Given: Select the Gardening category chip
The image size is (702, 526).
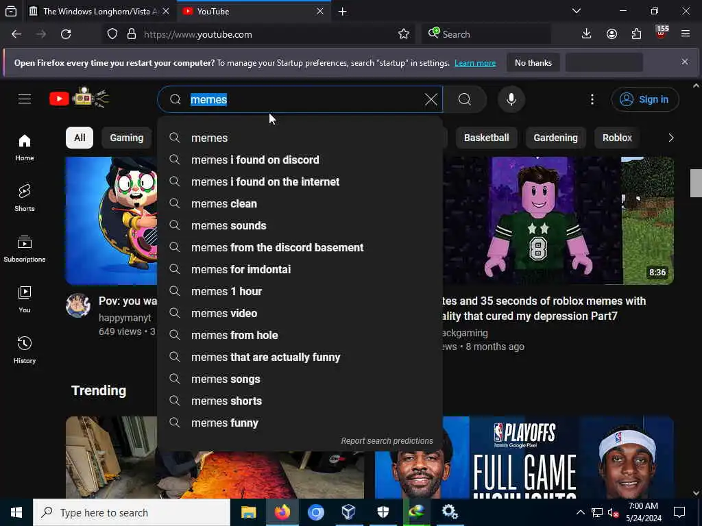Looking at the screenshot, I should (555, 138).
